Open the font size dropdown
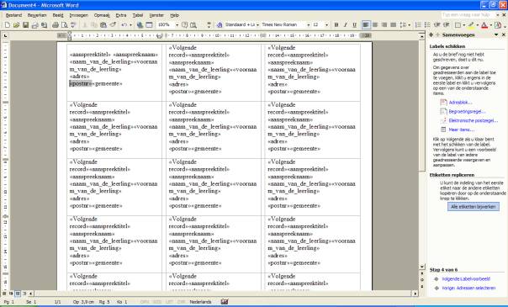 (326, 25)
